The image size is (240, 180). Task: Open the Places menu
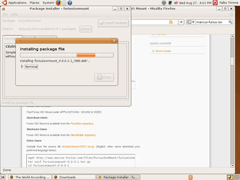coord(34,3)
